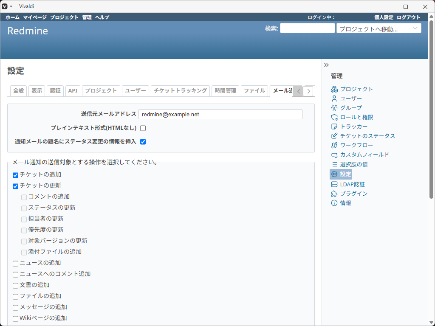
Task: Uncheck 通知メールの題名にステータス変更の情報を挿入
Action: coord(143,142)
